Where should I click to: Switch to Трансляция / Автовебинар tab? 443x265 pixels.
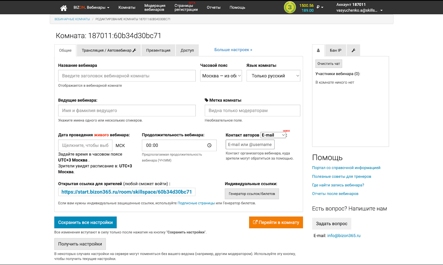pos(109,50)
